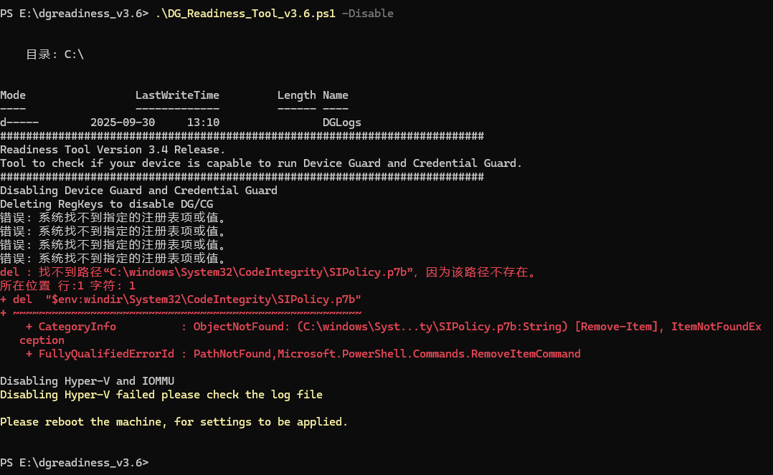Click the 2025-09-30 date entry

(123, 123)
